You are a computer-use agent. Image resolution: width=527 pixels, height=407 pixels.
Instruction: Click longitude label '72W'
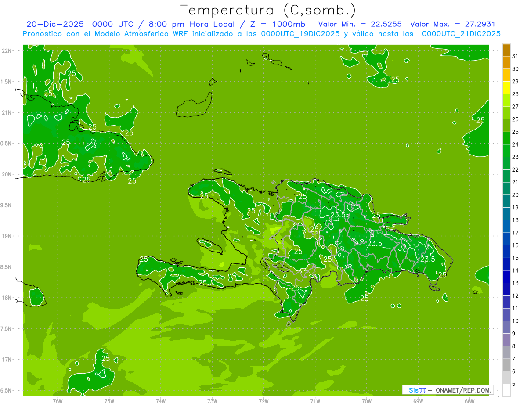[264, 401]
